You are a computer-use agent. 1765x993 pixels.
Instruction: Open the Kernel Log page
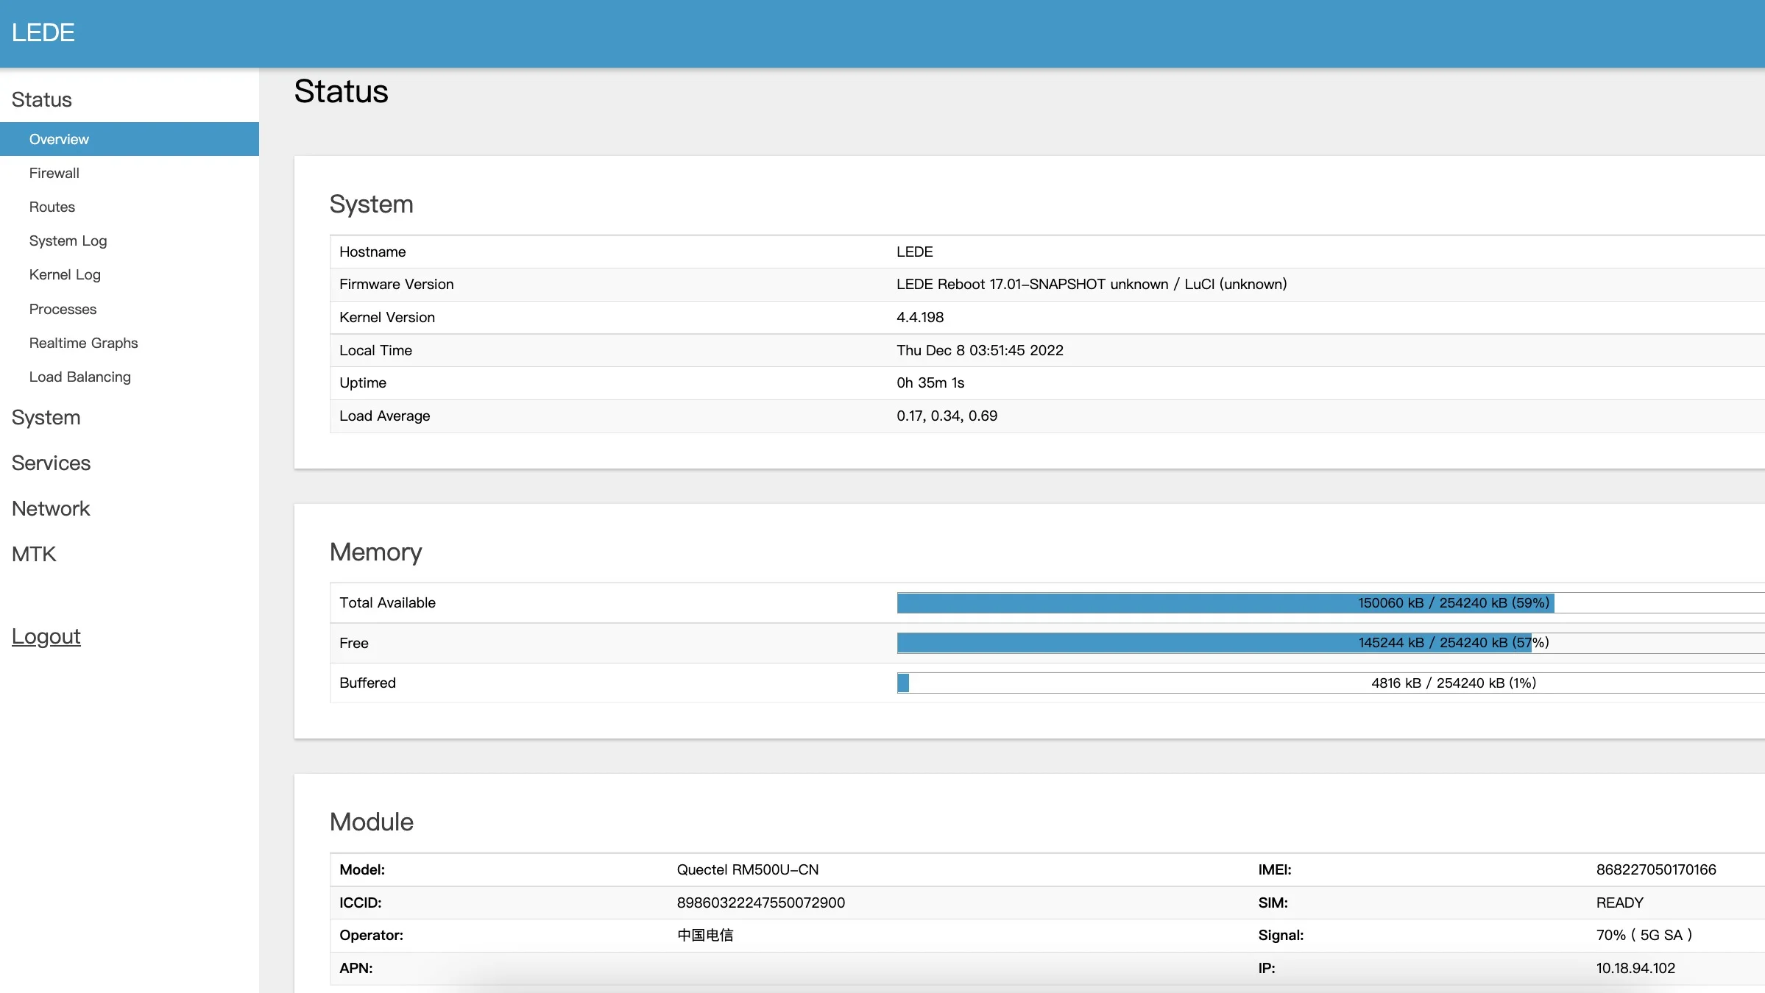point(65,274)
